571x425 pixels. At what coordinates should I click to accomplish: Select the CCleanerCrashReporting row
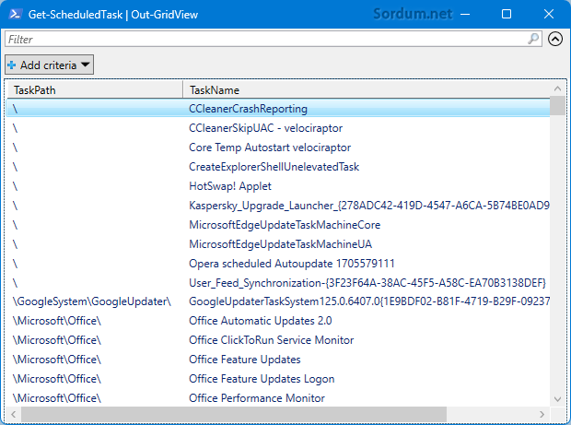pyautogui.click(x=278, y=109)
